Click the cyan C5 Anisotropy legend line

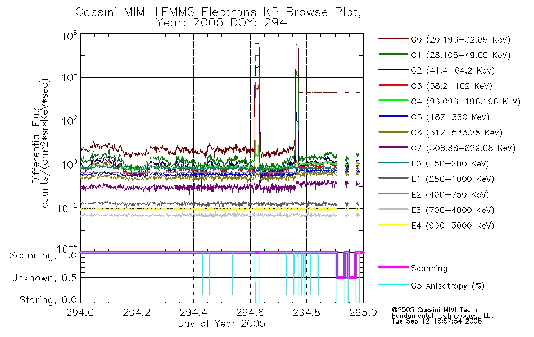click(393, 285)
